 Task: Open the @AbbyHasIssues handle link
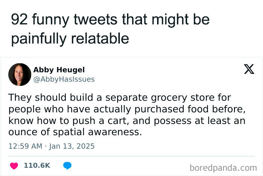64,79
